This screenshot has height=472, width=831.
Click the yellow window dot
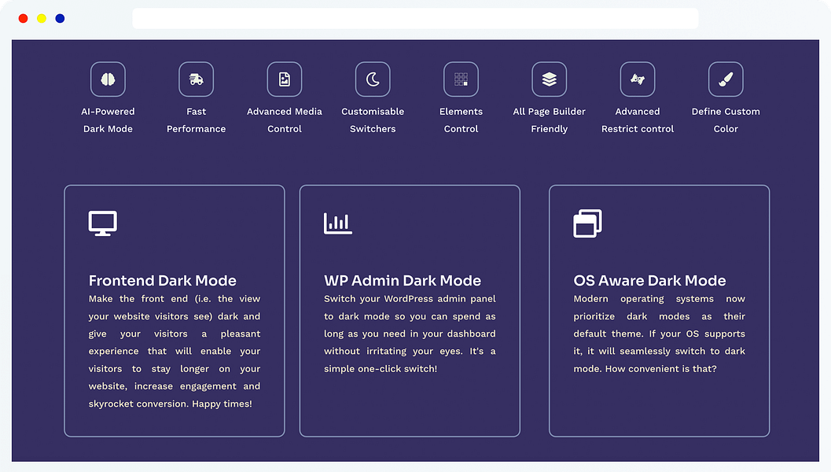pyautogui.click(x=42, y=19)
